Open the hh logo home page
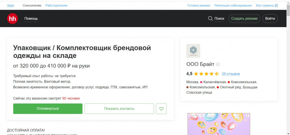 click(12, 19)
